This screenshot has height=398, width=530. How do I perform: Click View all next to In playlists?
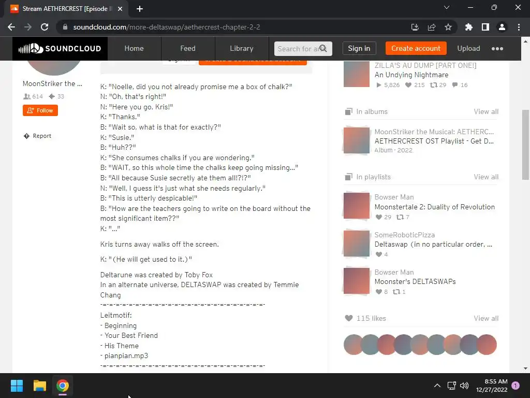485,177
